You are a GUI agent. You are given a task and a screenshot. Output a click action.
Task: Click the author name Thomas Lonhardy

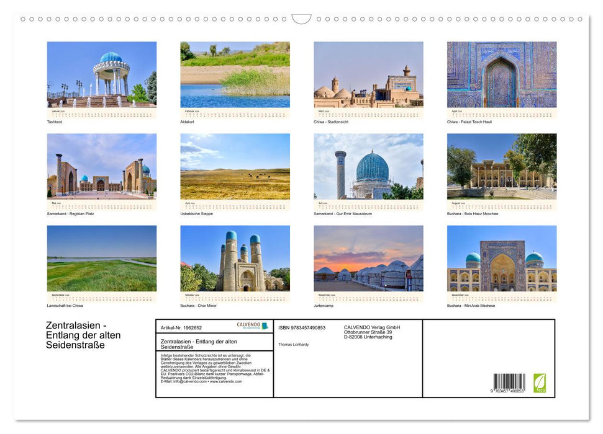(x=293, y=344)
